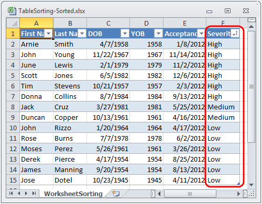This screenshot has width=262, height=204.
Task: Click the horizontal scrollbar left arrow
Action: click(159, 194)
